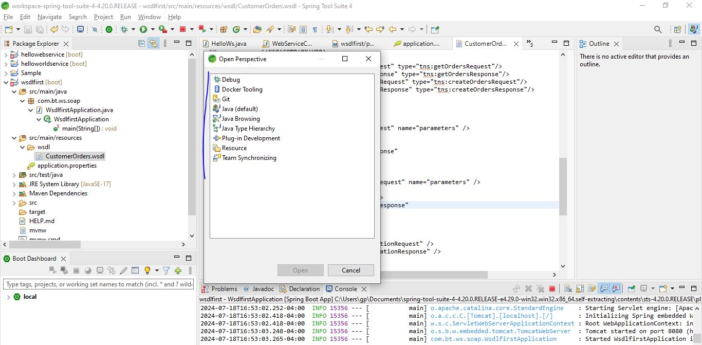Click the Boot Dashboard filter text field

(x=98, y=284)
